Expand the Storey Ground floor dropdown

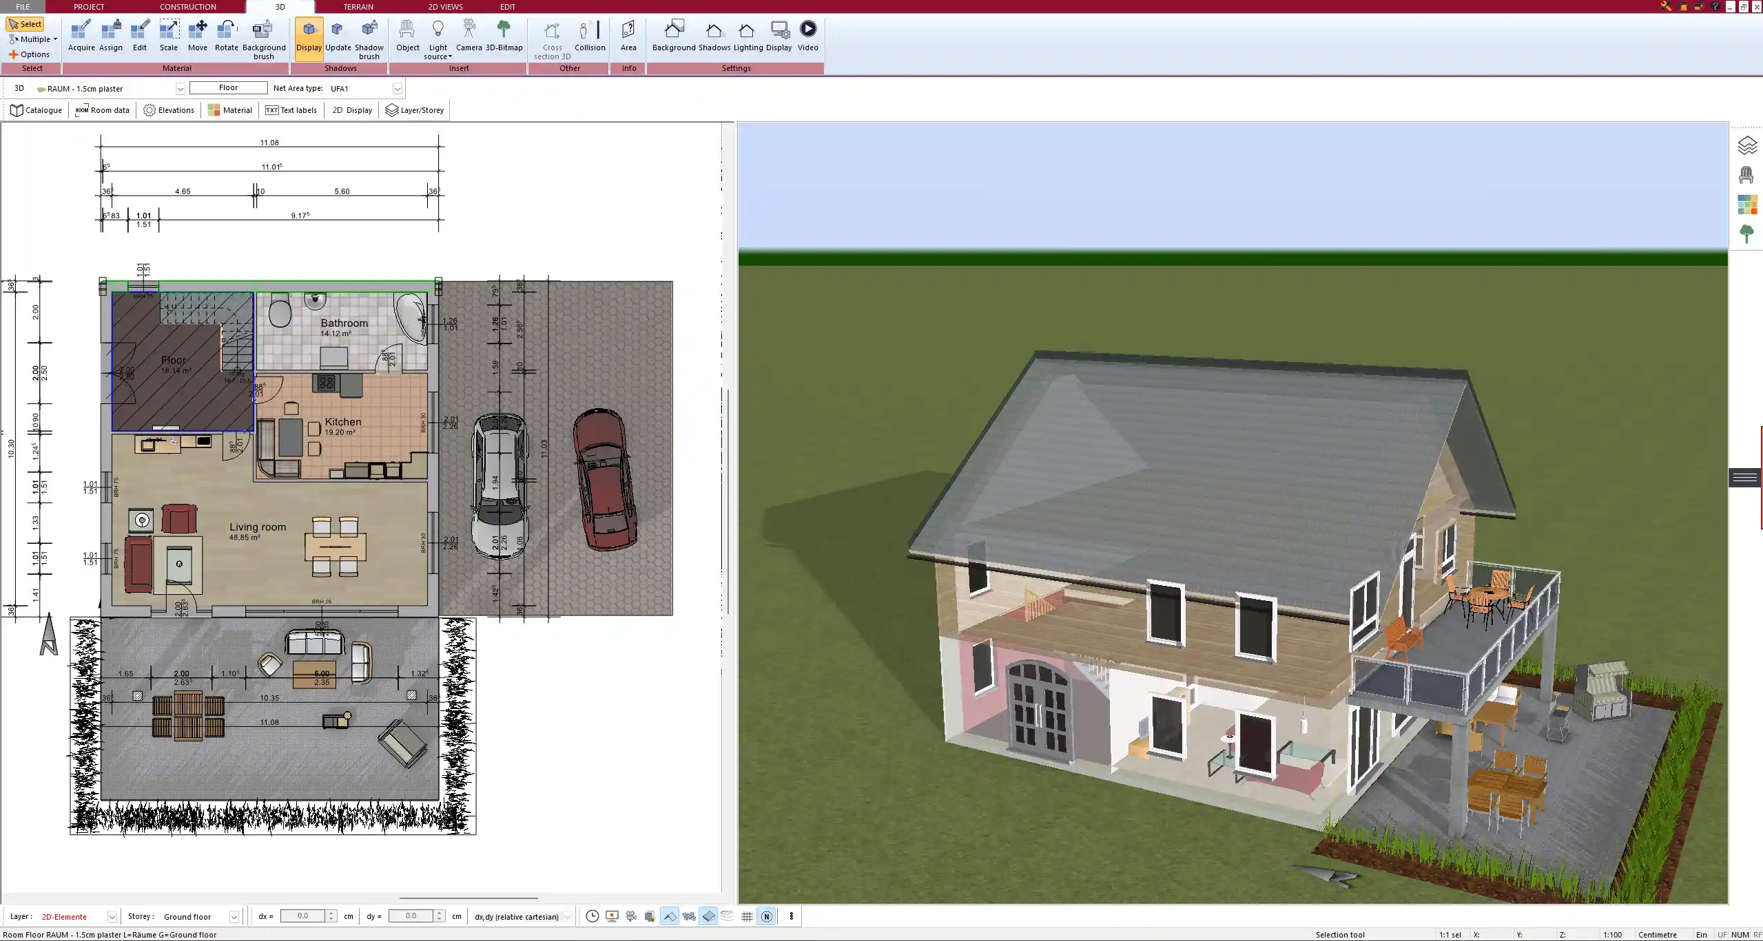(234, 917)
